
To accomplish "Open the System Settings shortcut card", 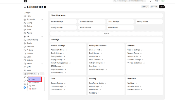I will click(63, 22).
